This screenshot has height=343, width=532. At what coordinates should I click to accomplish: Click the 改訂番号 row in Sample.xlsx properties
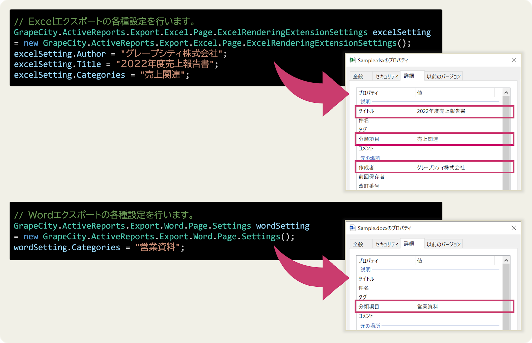click(430, 186)
